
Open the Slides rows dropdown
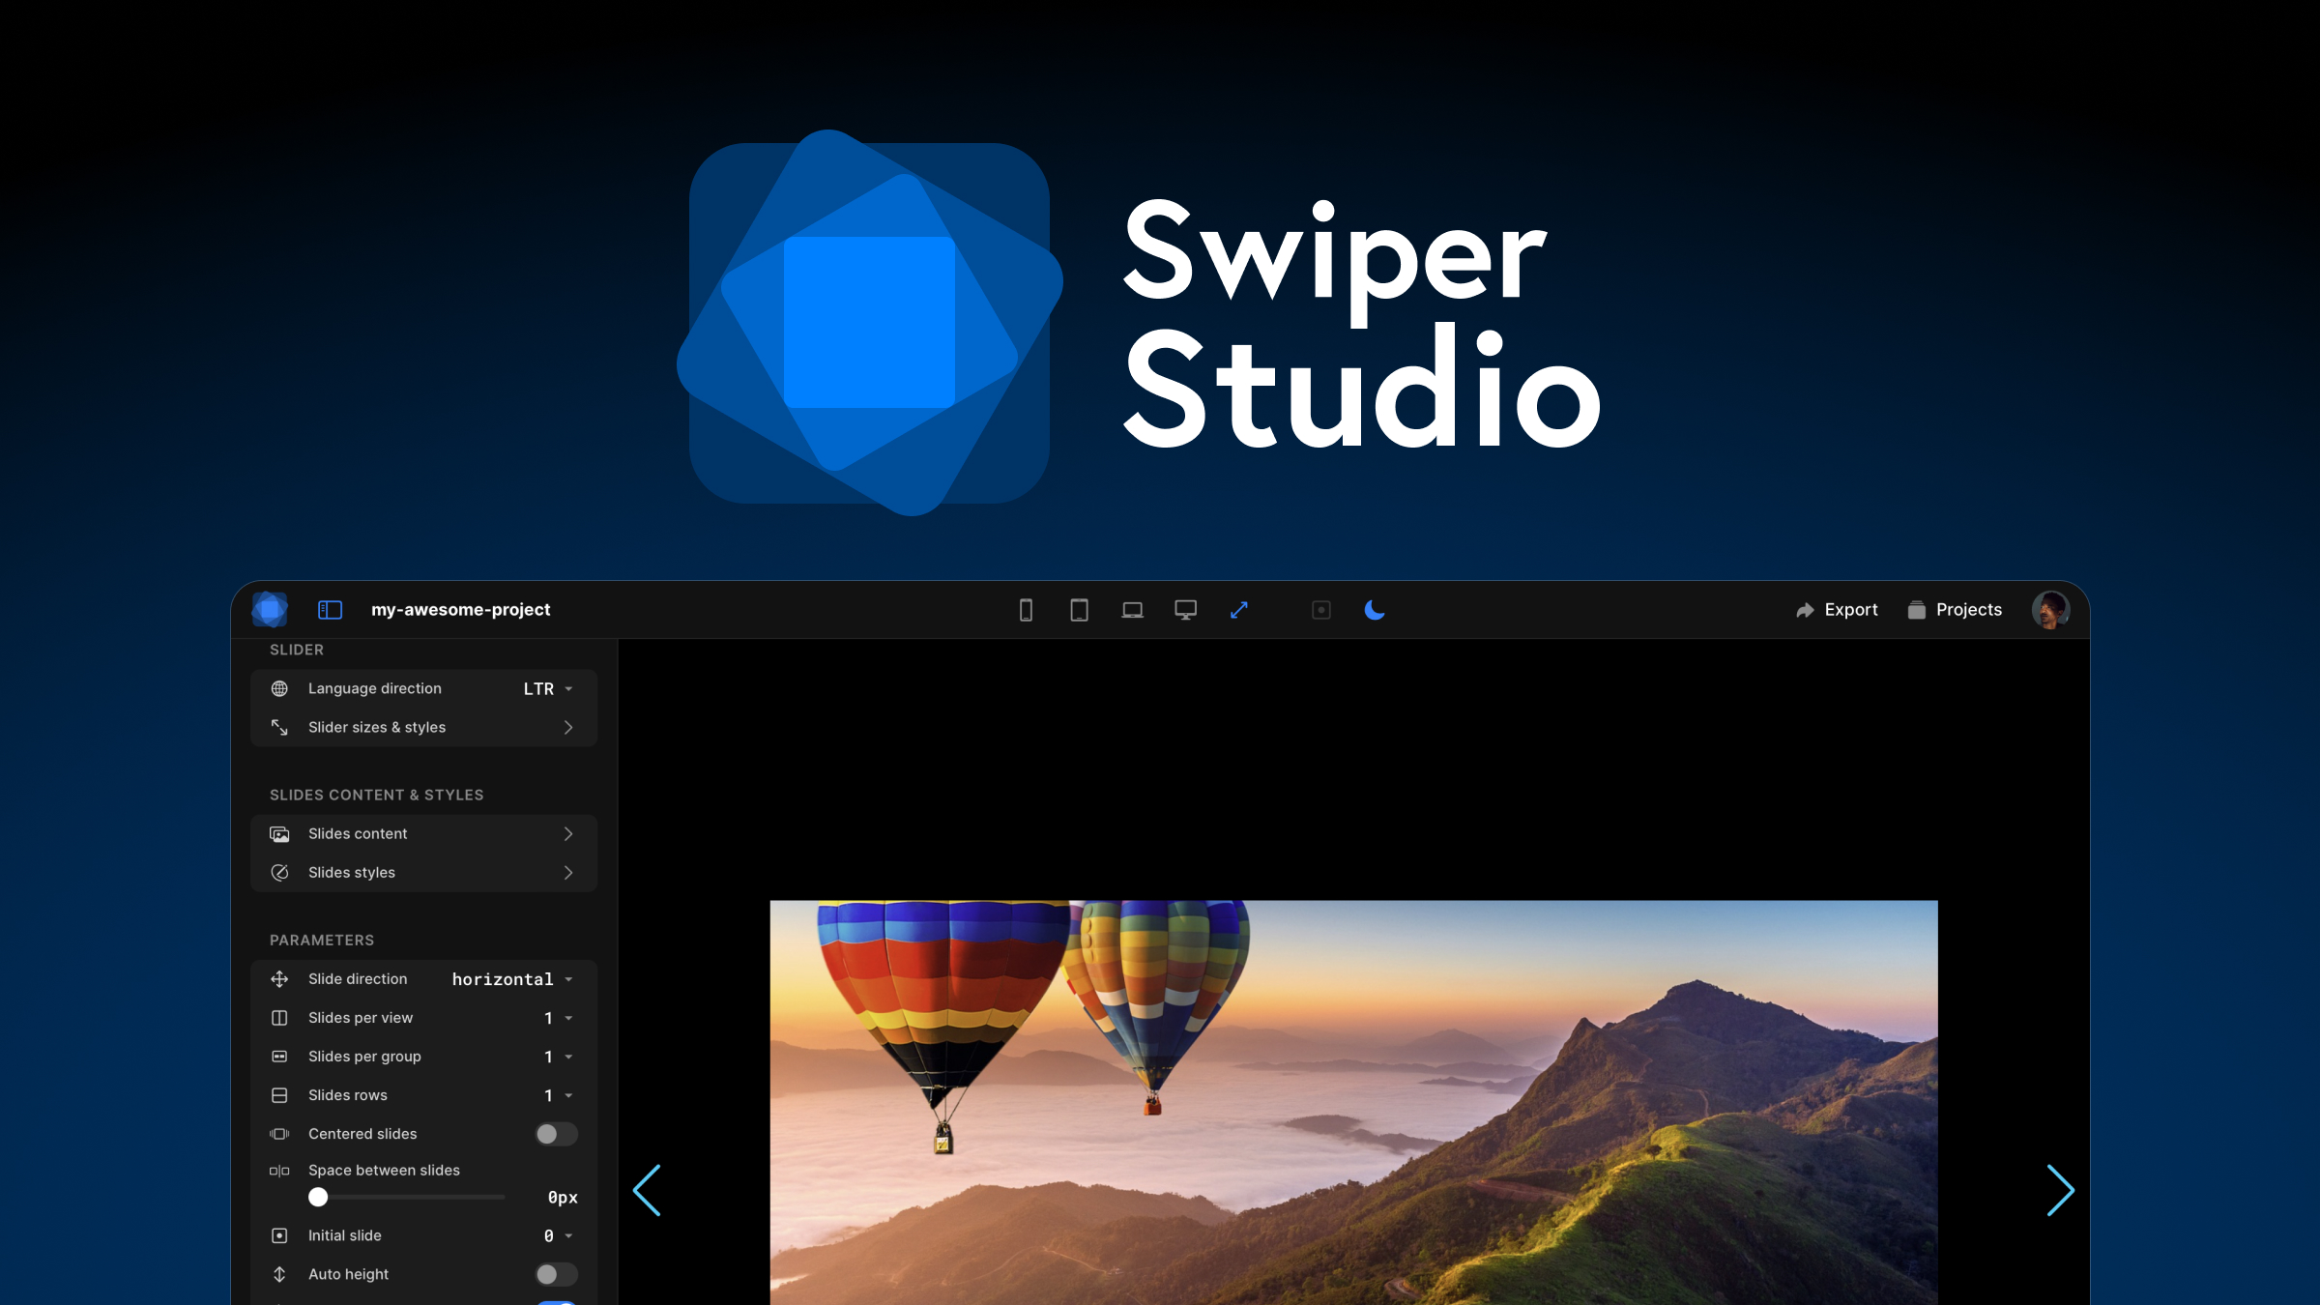[x=559, y=1095]
